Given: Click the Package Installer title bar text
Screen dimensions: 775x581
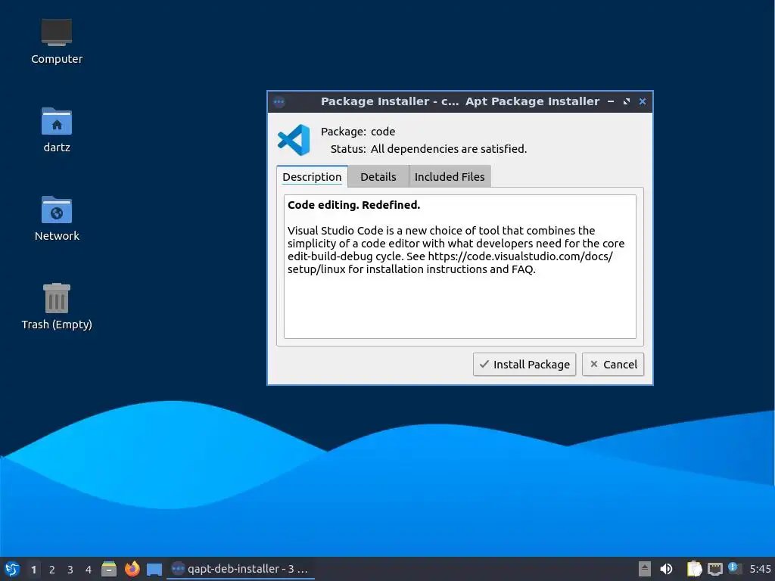Looking at the screenshot, I should [x=460, y=101].
